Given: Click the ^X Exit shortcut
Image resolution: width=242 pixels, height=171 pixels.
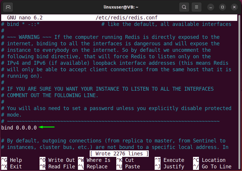Looking at the screenshot, I should click(x=12, y=167).
